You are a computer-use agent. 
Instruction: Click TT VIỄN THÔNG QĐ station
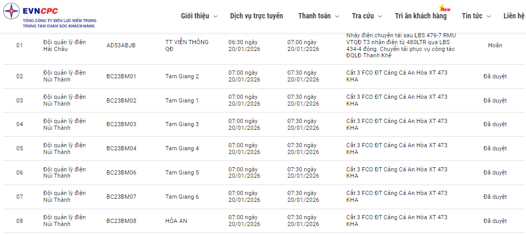point(187,45)
